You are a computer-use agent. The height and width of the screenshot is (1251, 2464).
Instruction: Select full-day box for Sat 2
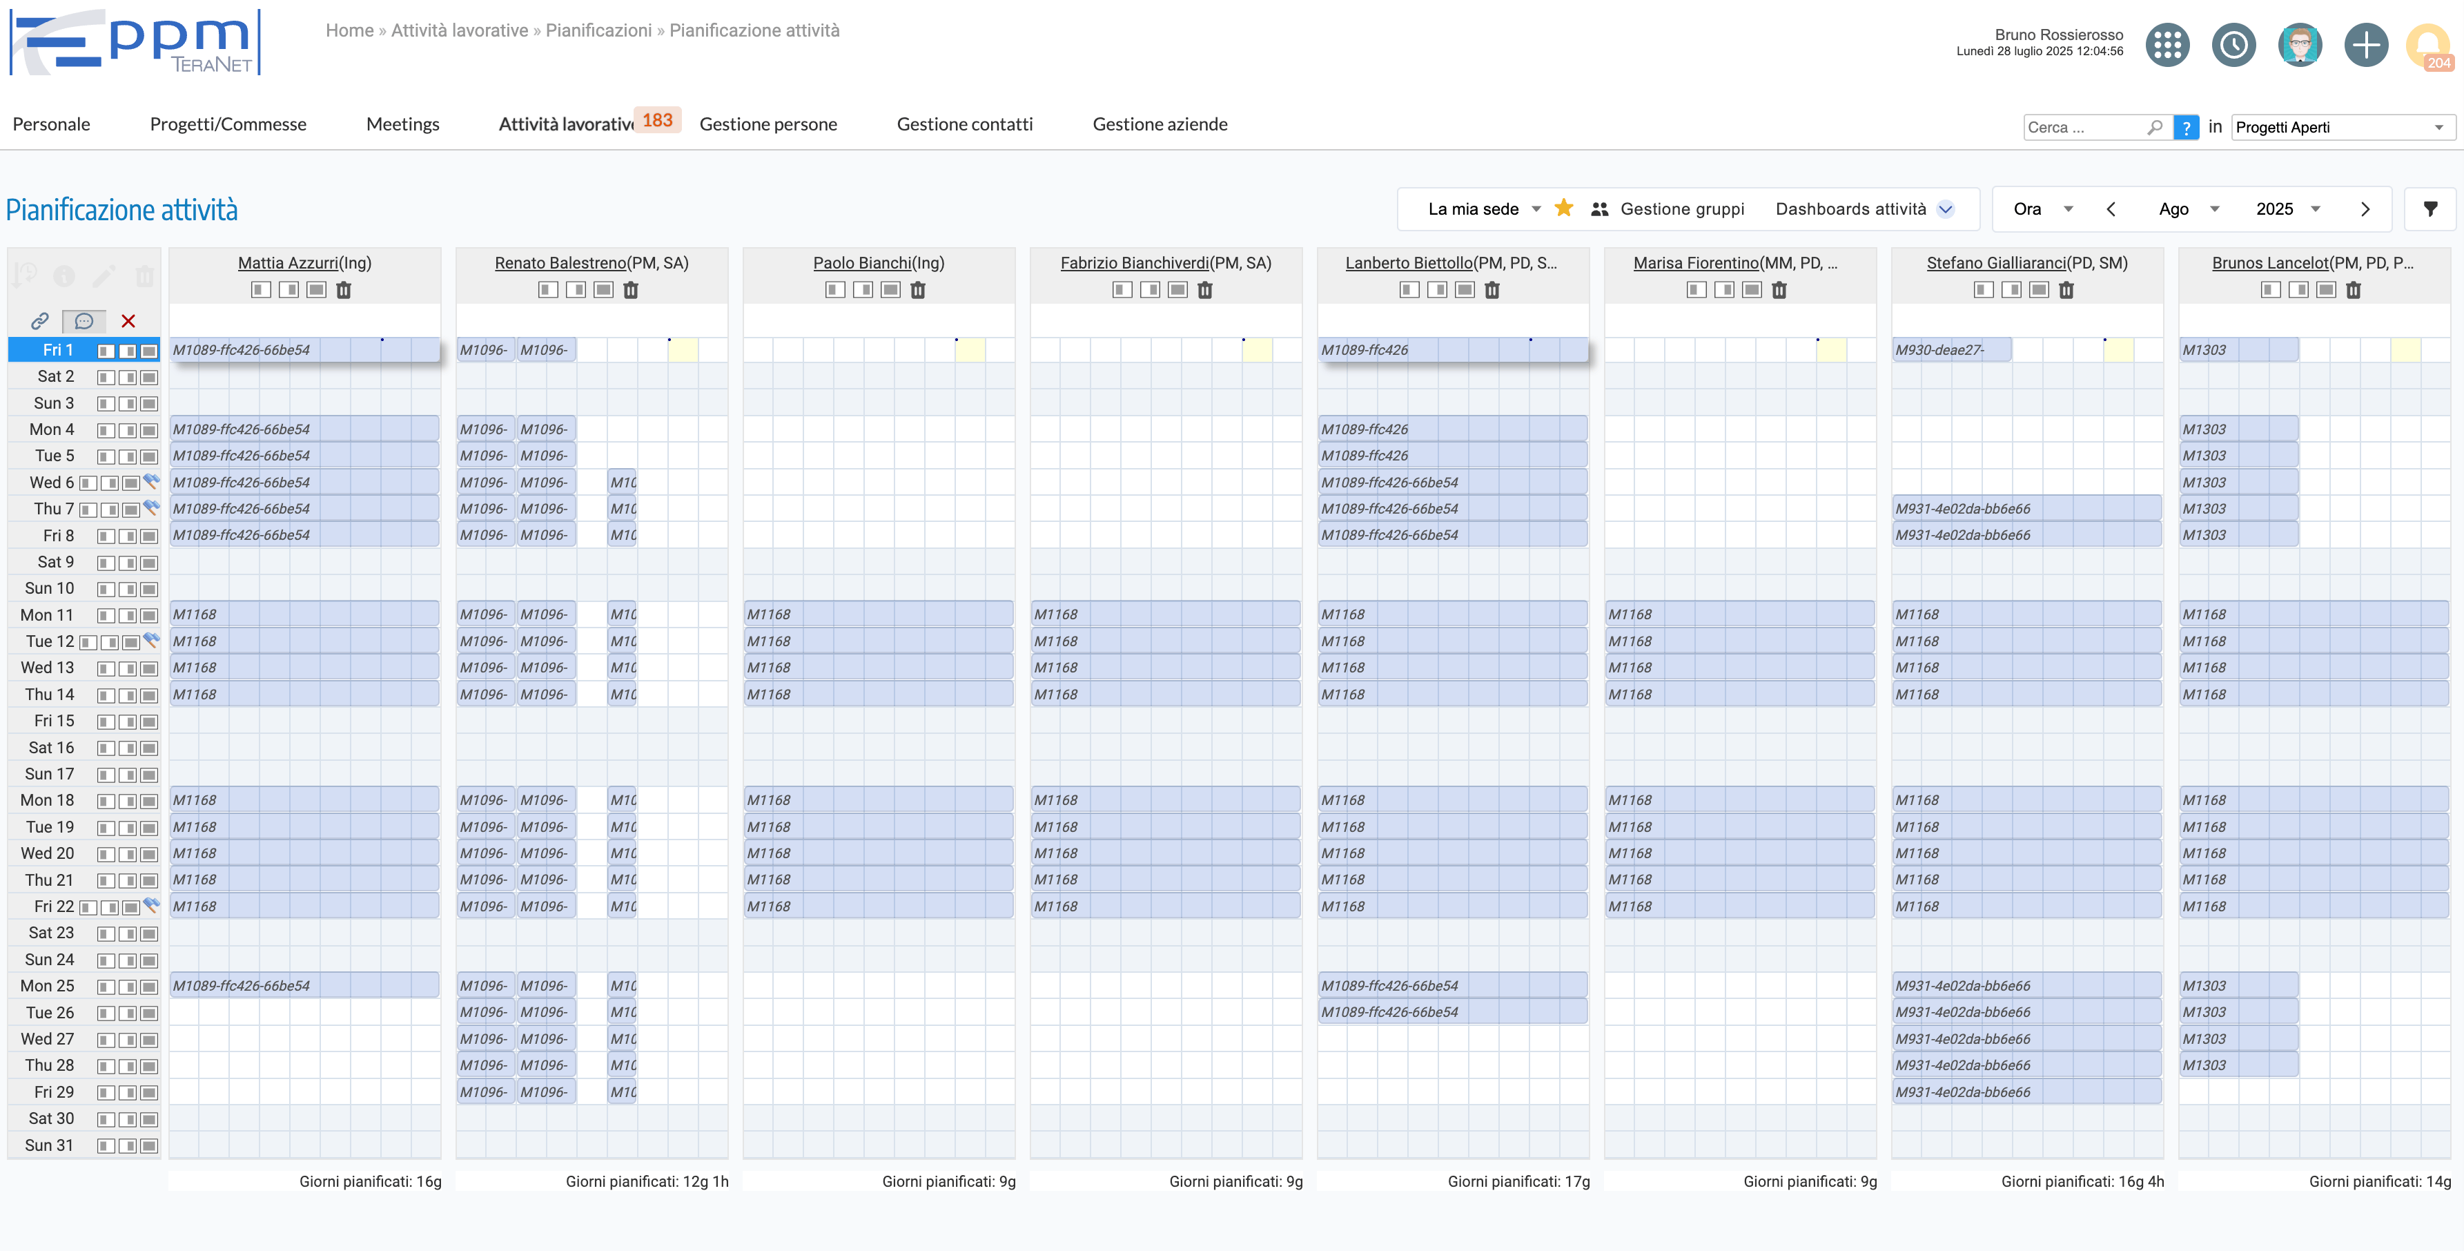click(149, 377)
